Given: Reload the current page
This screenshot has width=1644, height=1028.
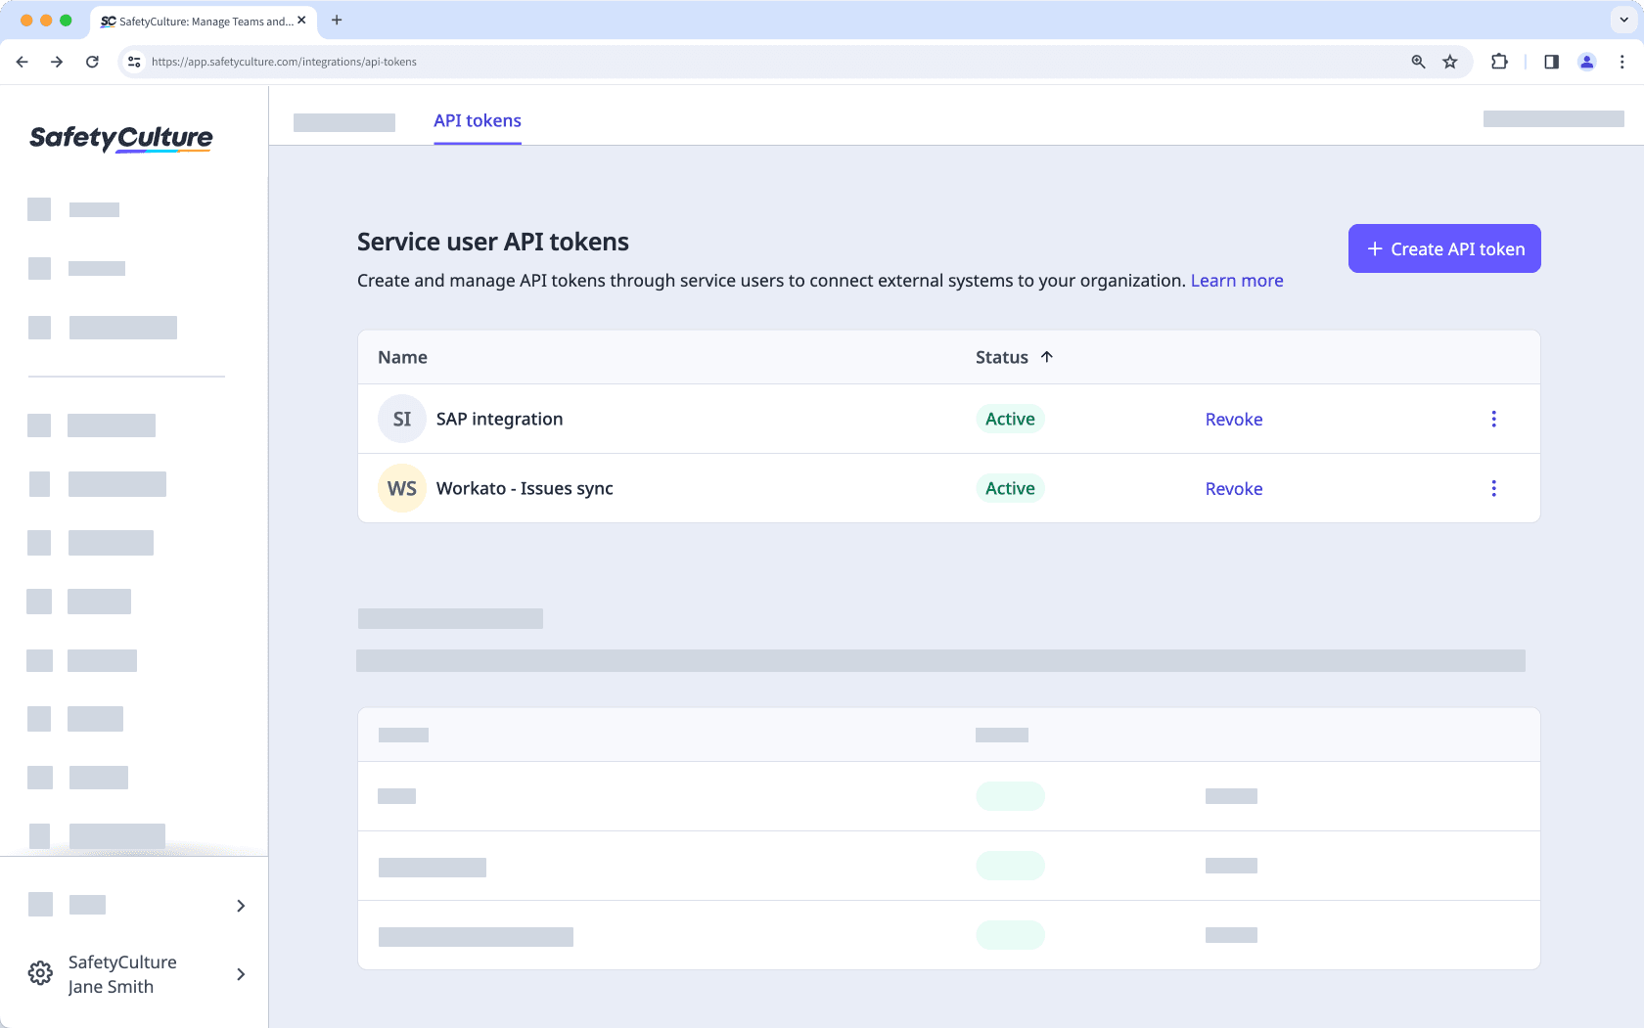Looking at the screenshot, I should pos(92,62).
